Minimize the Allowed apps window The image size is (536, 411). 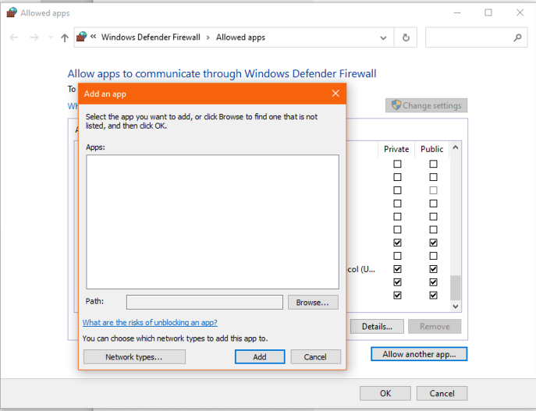click(457, 12)
